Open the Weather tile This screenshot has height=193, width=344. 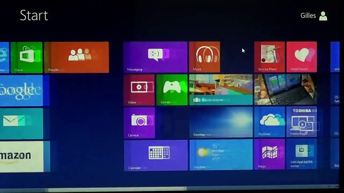[221, 155]
